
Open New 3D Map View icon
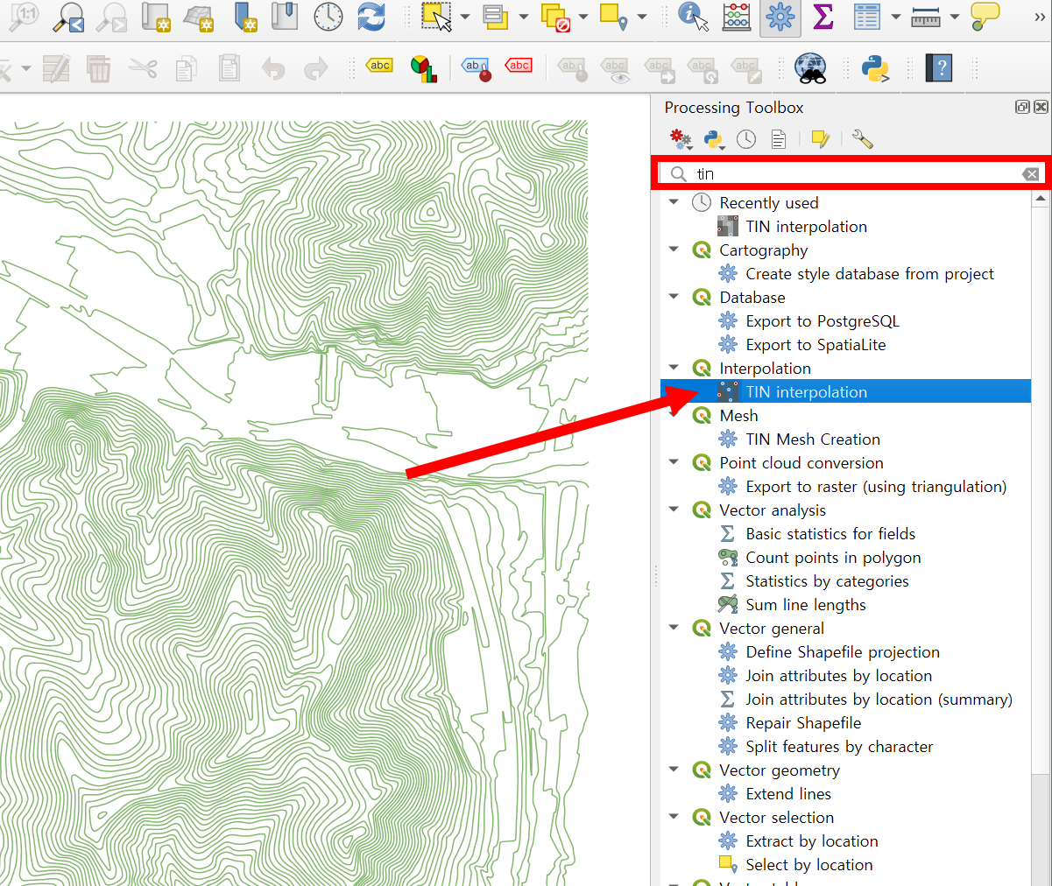[200, 17]
